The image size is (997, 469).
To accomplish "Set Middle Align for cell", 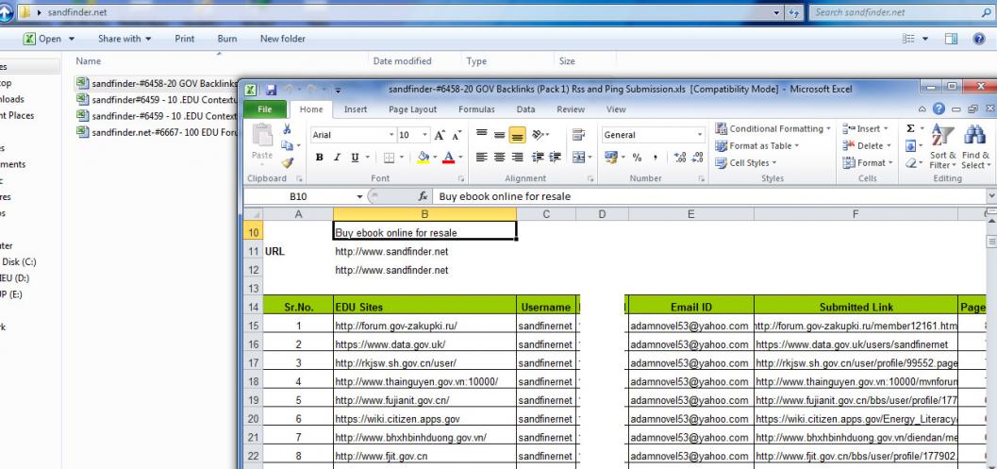I will (500, 135).
